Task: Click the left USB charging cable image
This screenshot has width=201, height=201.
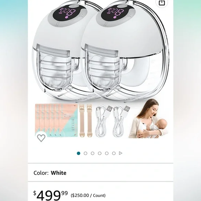Action: pyautogui.click(x=104, y=121)
